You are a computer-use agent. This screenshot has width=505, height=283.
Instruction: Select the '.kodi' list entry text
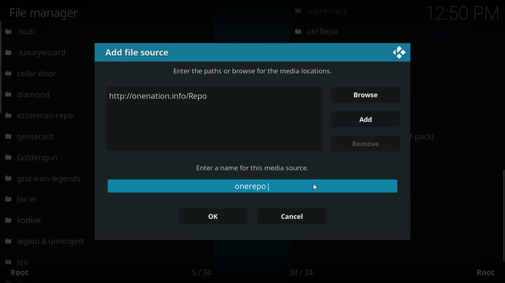click(x=25, y=31)
